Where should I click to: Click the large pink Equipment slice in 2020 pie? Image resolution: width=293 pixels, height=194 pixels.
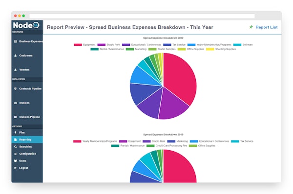[179, 78]
